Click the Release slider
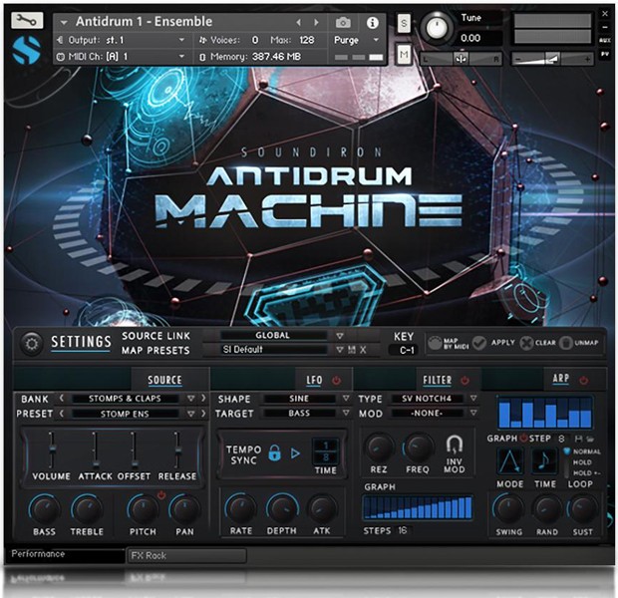 point(178,449)
